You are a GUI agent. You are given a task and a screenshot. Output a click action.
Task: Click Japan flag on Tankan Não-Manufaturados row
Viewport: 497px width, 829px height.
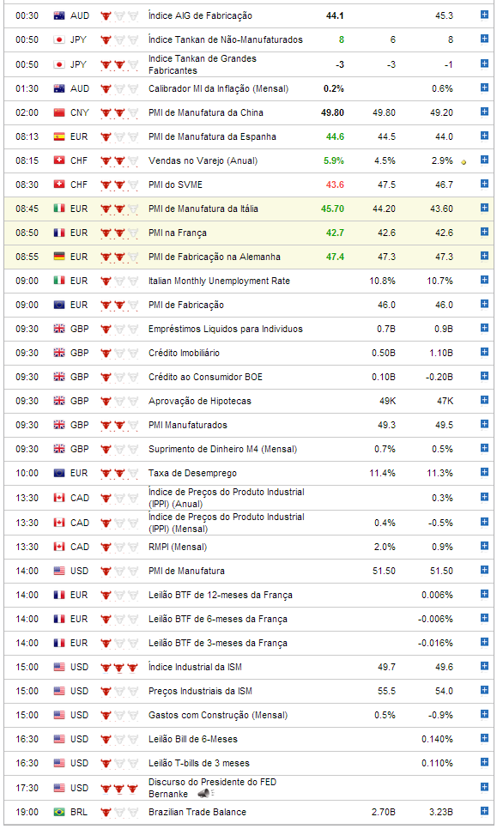pyautogui.click(x=59, y=39)
